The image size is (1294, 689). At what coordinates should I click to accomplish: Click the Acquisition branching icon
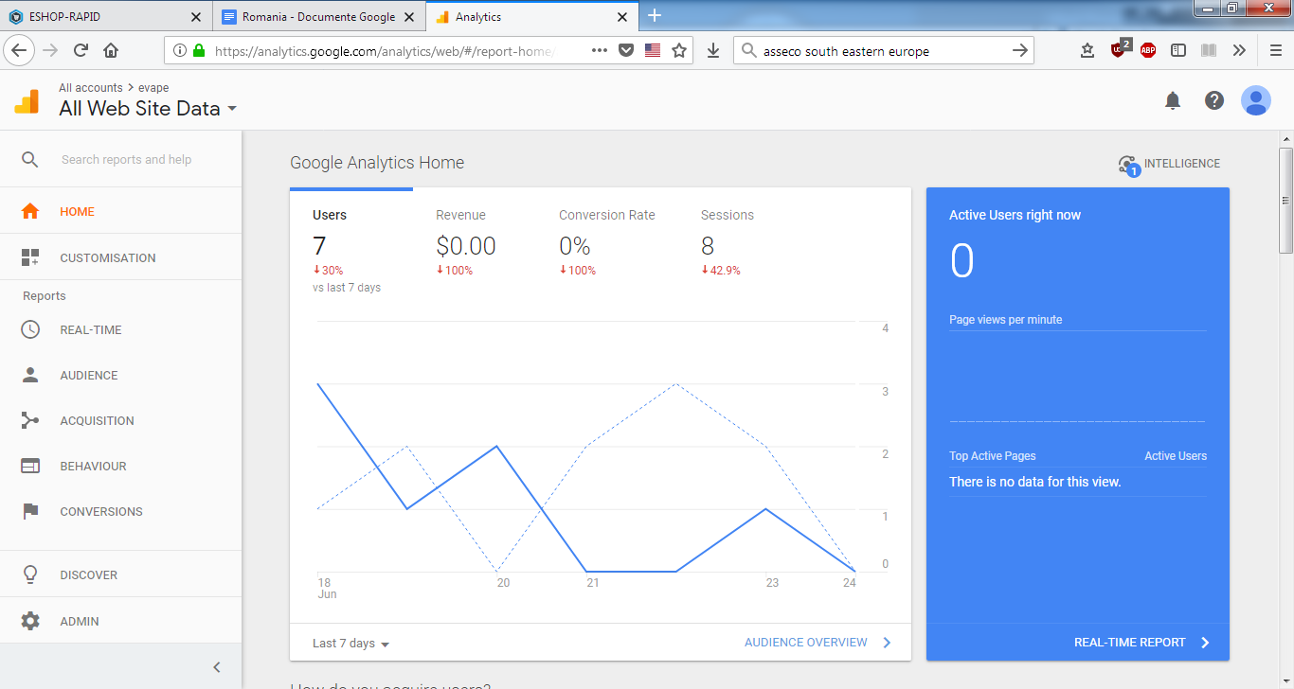click(30, 420)
